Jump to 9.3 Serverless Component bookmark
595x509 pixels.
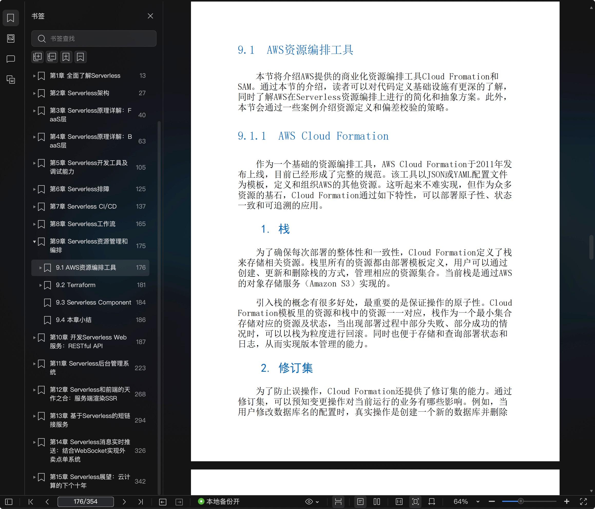pos(94,302)
